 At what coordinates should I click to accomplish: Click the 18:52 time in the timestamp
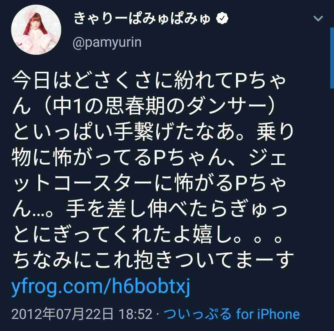[x=135, y=314]
